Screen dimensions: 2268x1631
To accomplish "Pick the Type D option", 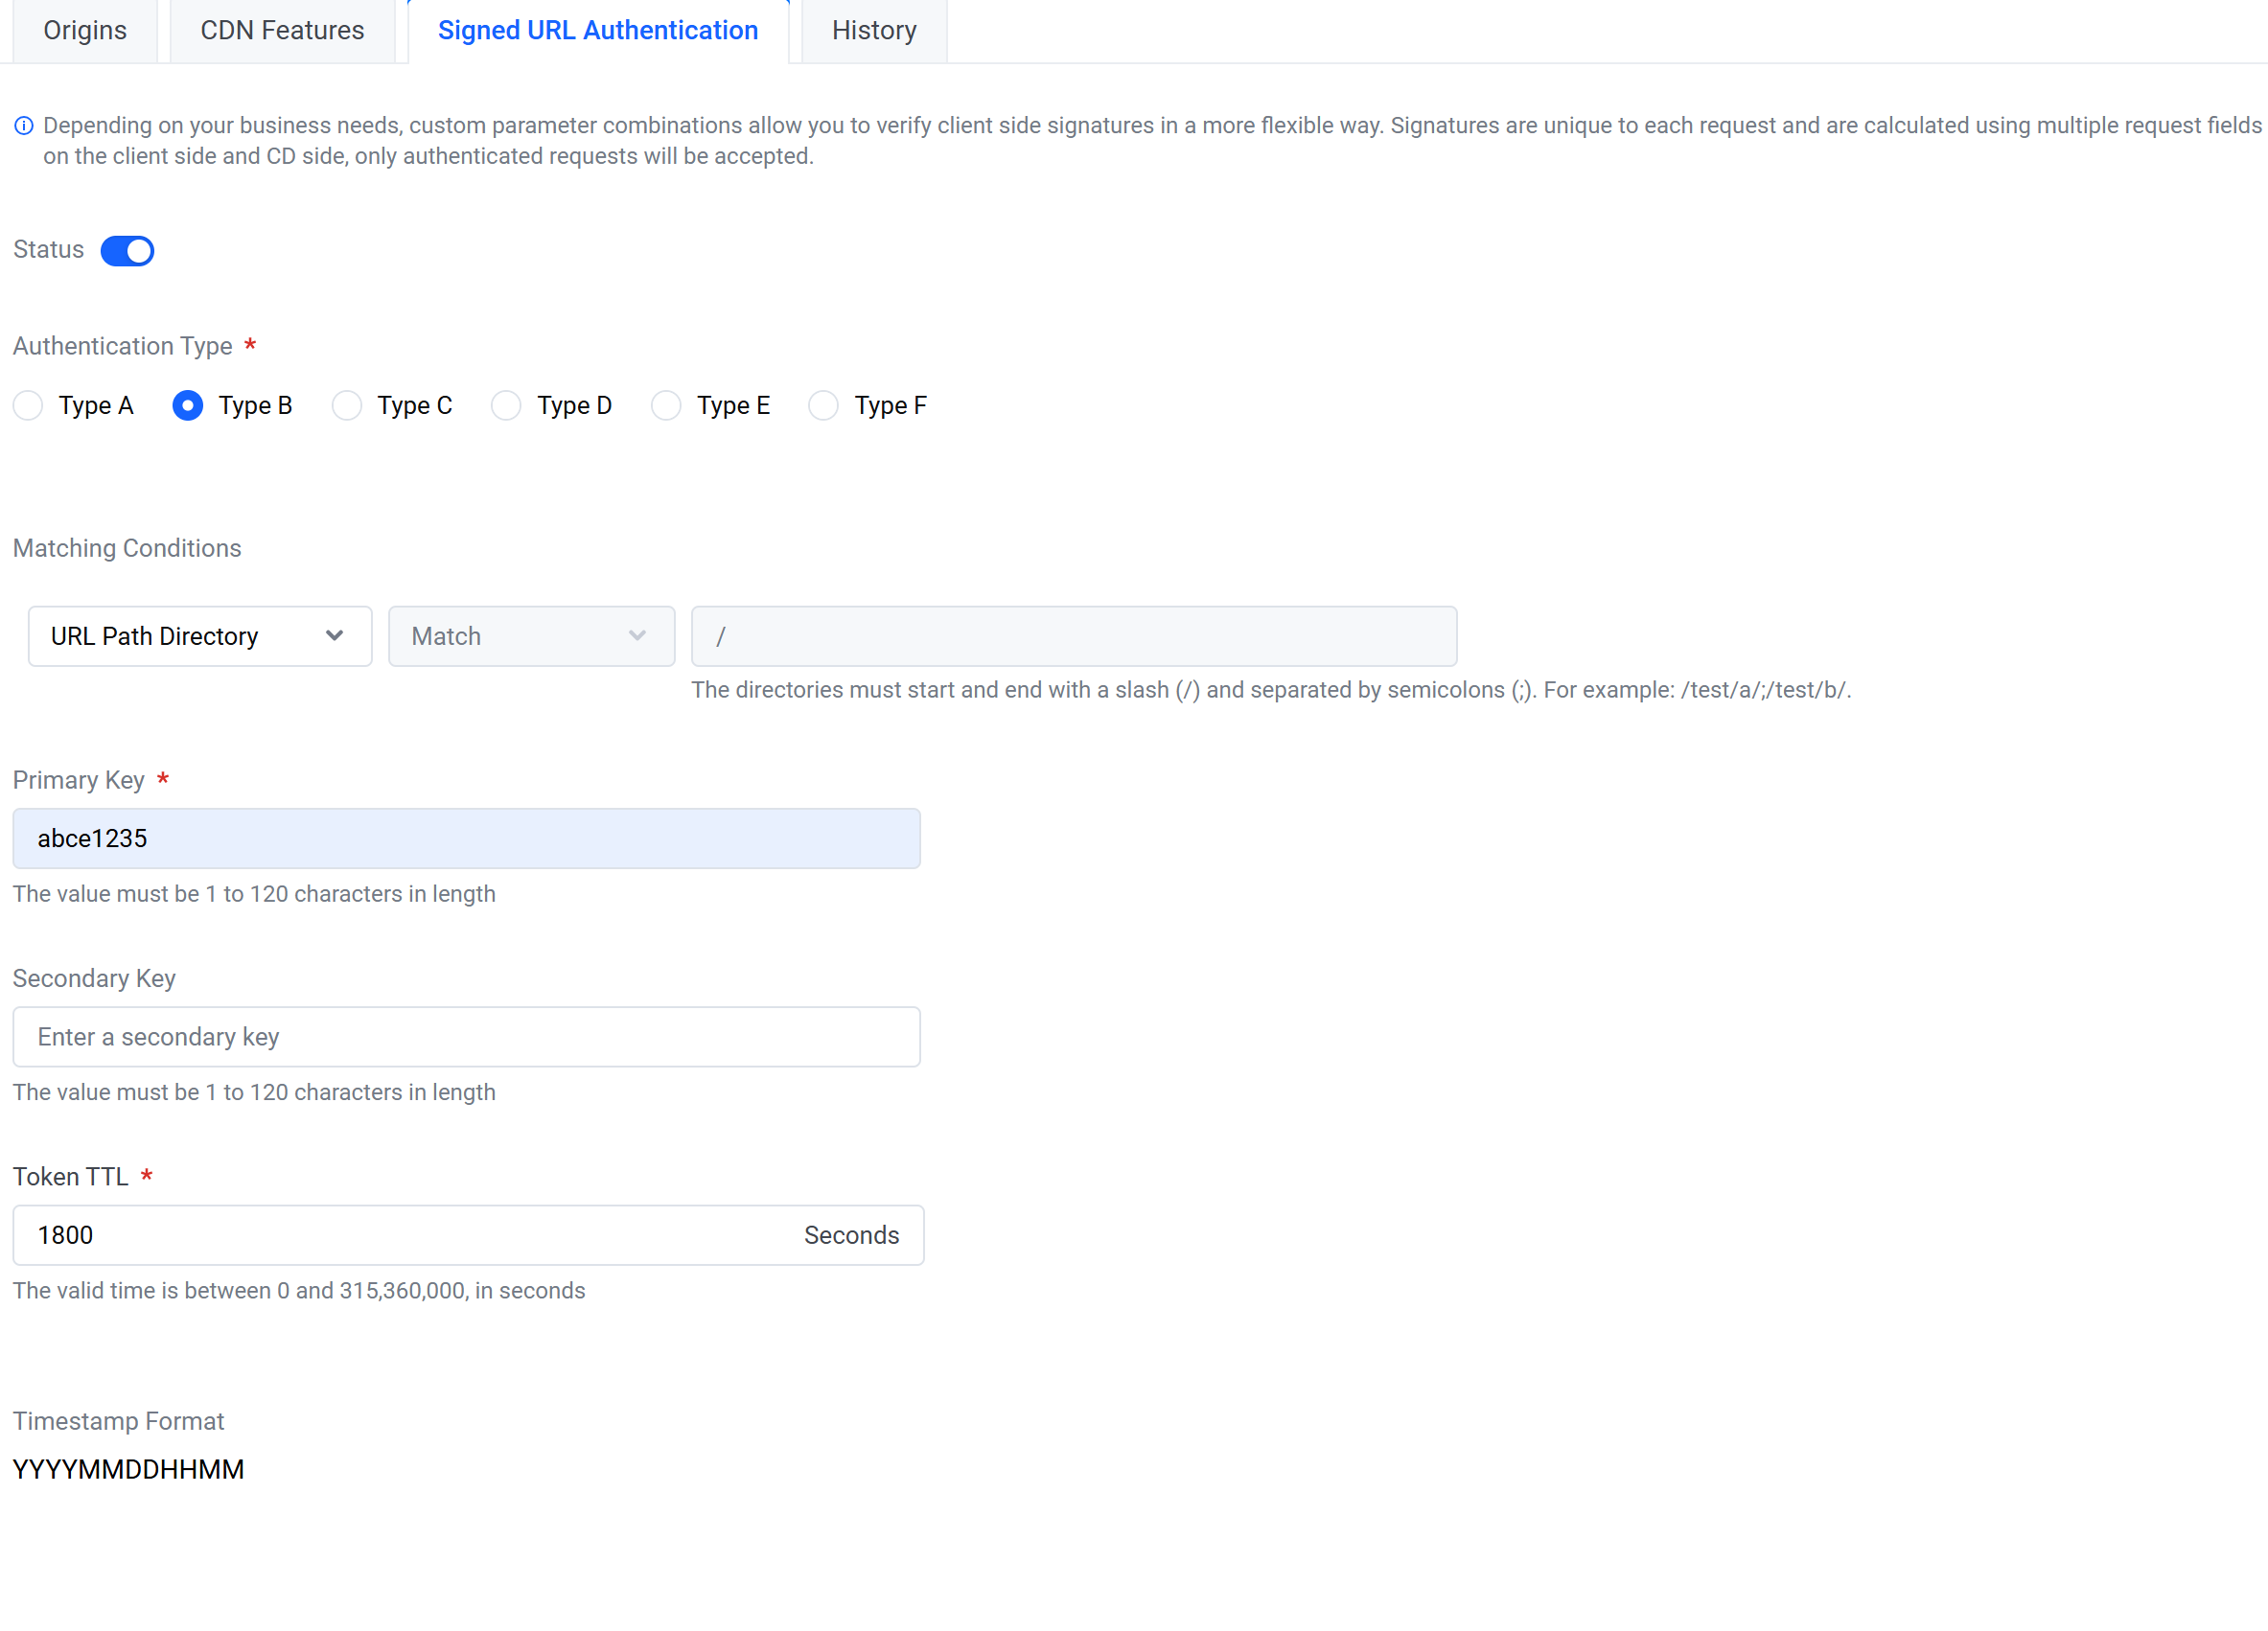I will [506, 405].
